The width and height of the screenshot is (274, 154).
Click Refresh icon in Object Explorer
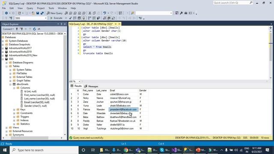(x=34, y=29)
